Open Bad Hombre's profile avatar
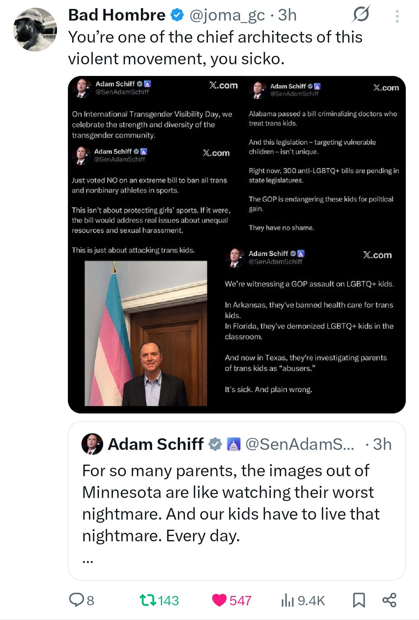The height and width of the screenshot is (620, 419). pyautogui.click(x=35, y=30)
